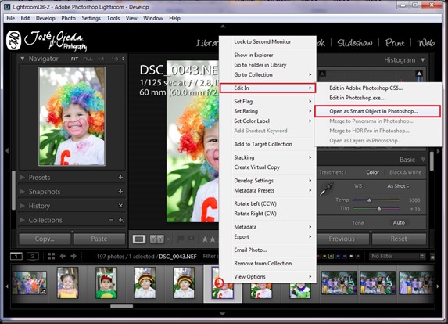Expand the Presets panel
Screen dimensions: 448x324
(23, 178)
